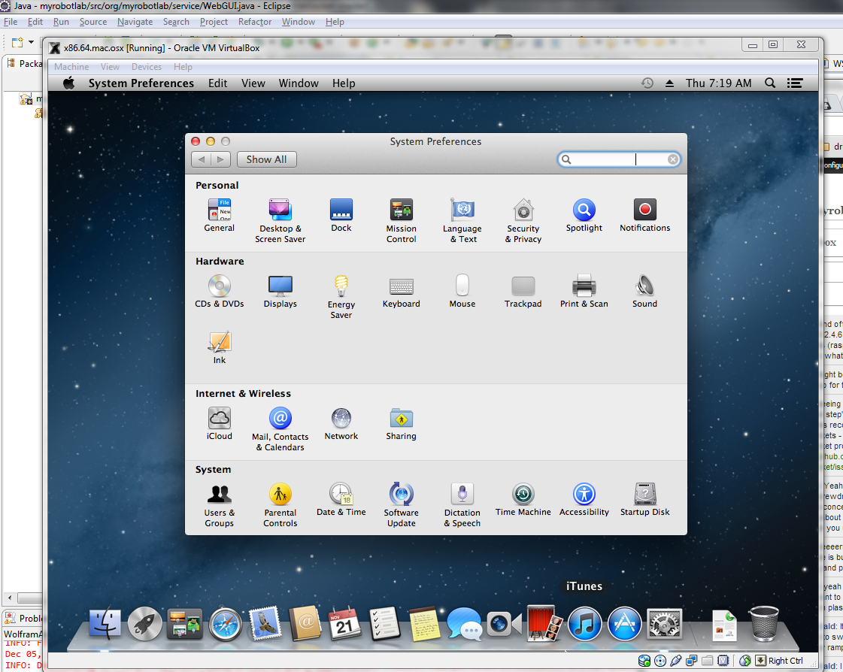Open Print & Scan preferences
Screen dimensions: 843x672
(584, 291)
